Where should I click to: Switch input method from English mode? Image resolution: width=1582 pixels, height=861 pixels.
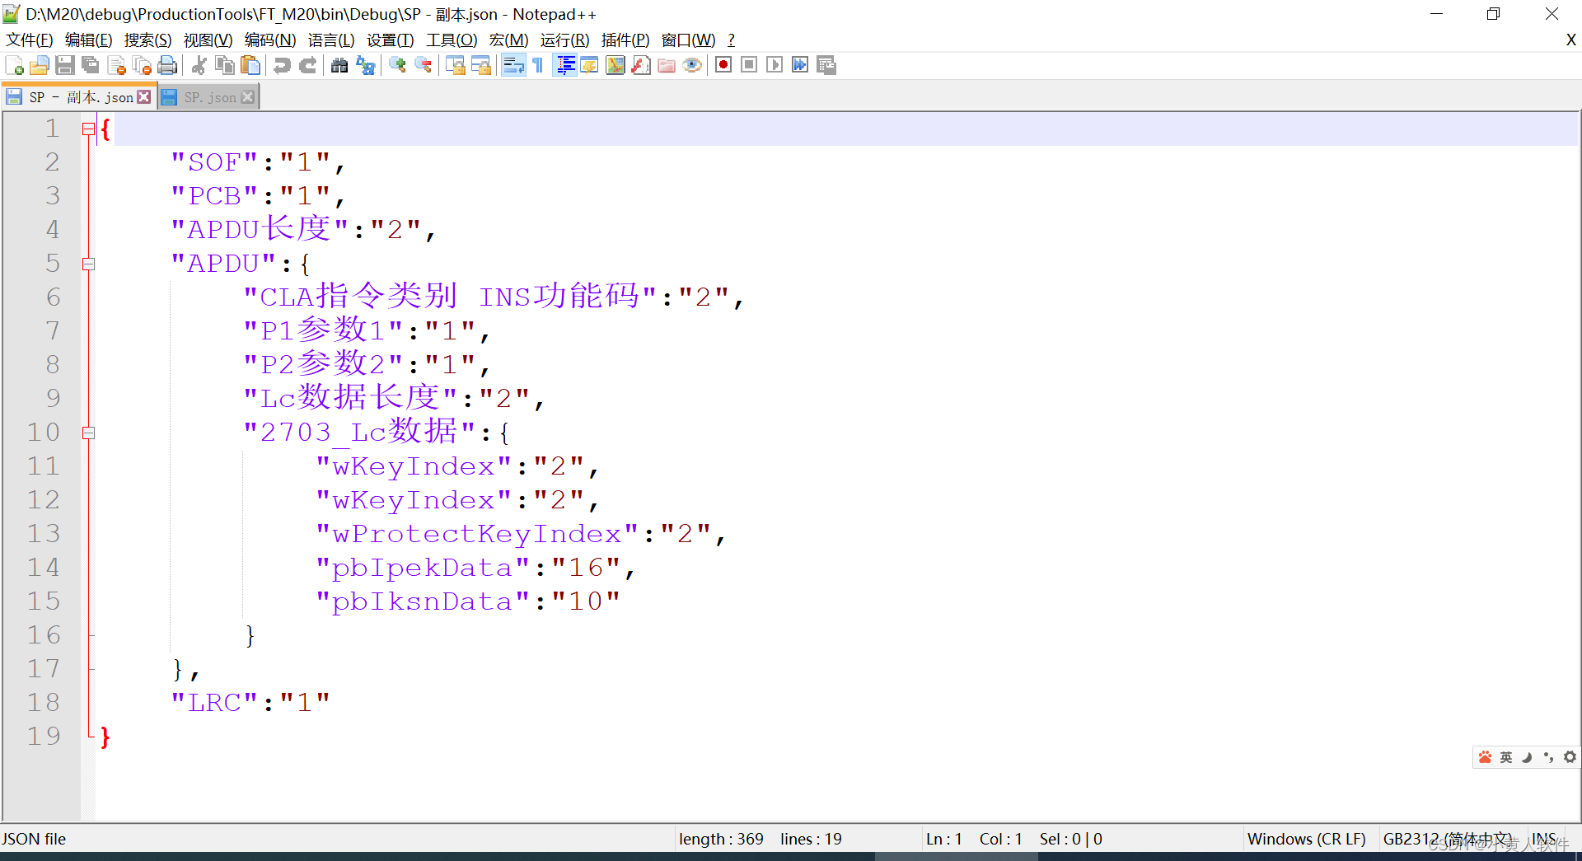pyautogui.click(x=1505, y=756)
